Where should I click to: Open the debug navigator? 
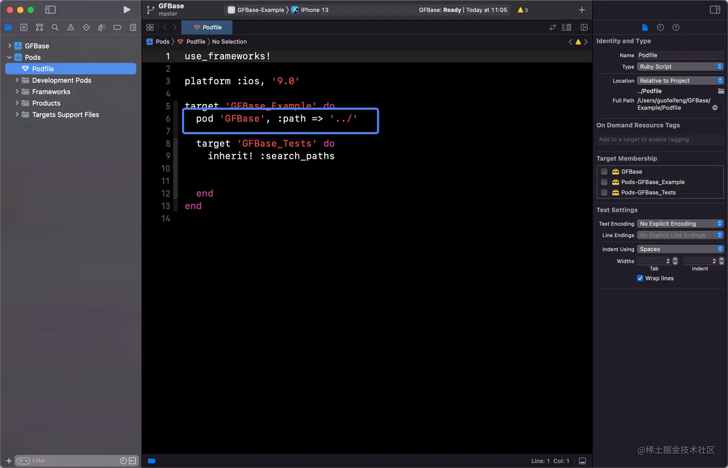pos(102,27)
